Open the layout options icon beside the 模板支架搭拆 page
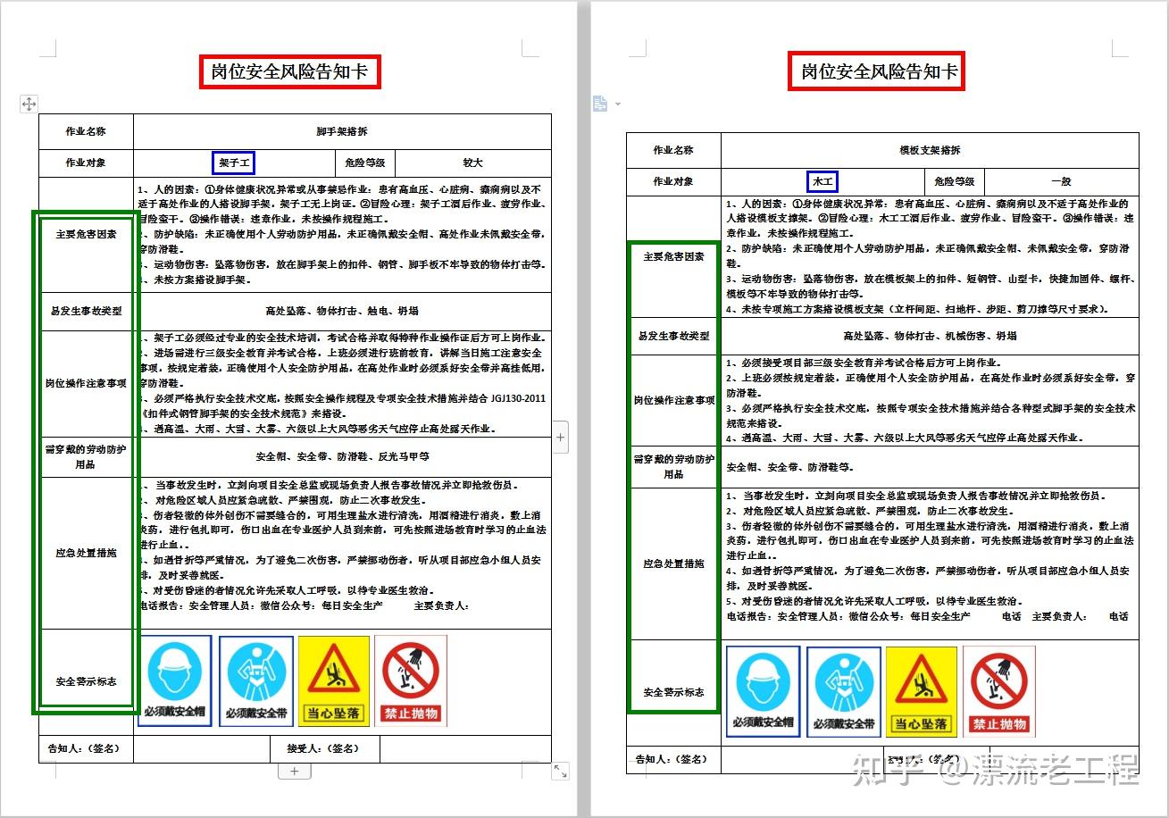This screenshot has width=1169, height=818. tap(600, 104)
